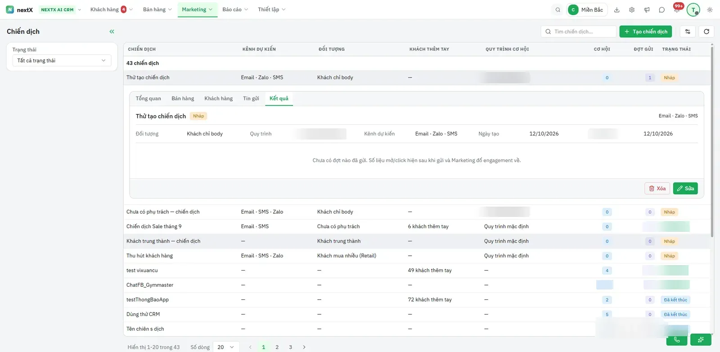
Task: Open the global search magnifier icon
Action: 558,10
